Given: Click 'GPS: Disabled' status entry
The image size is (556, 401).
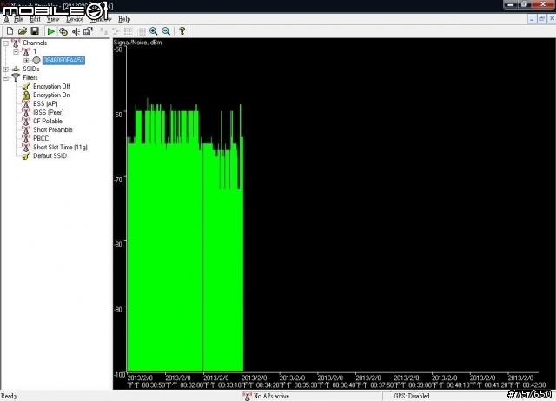Looking at the screenshot, I should point(411,396).
